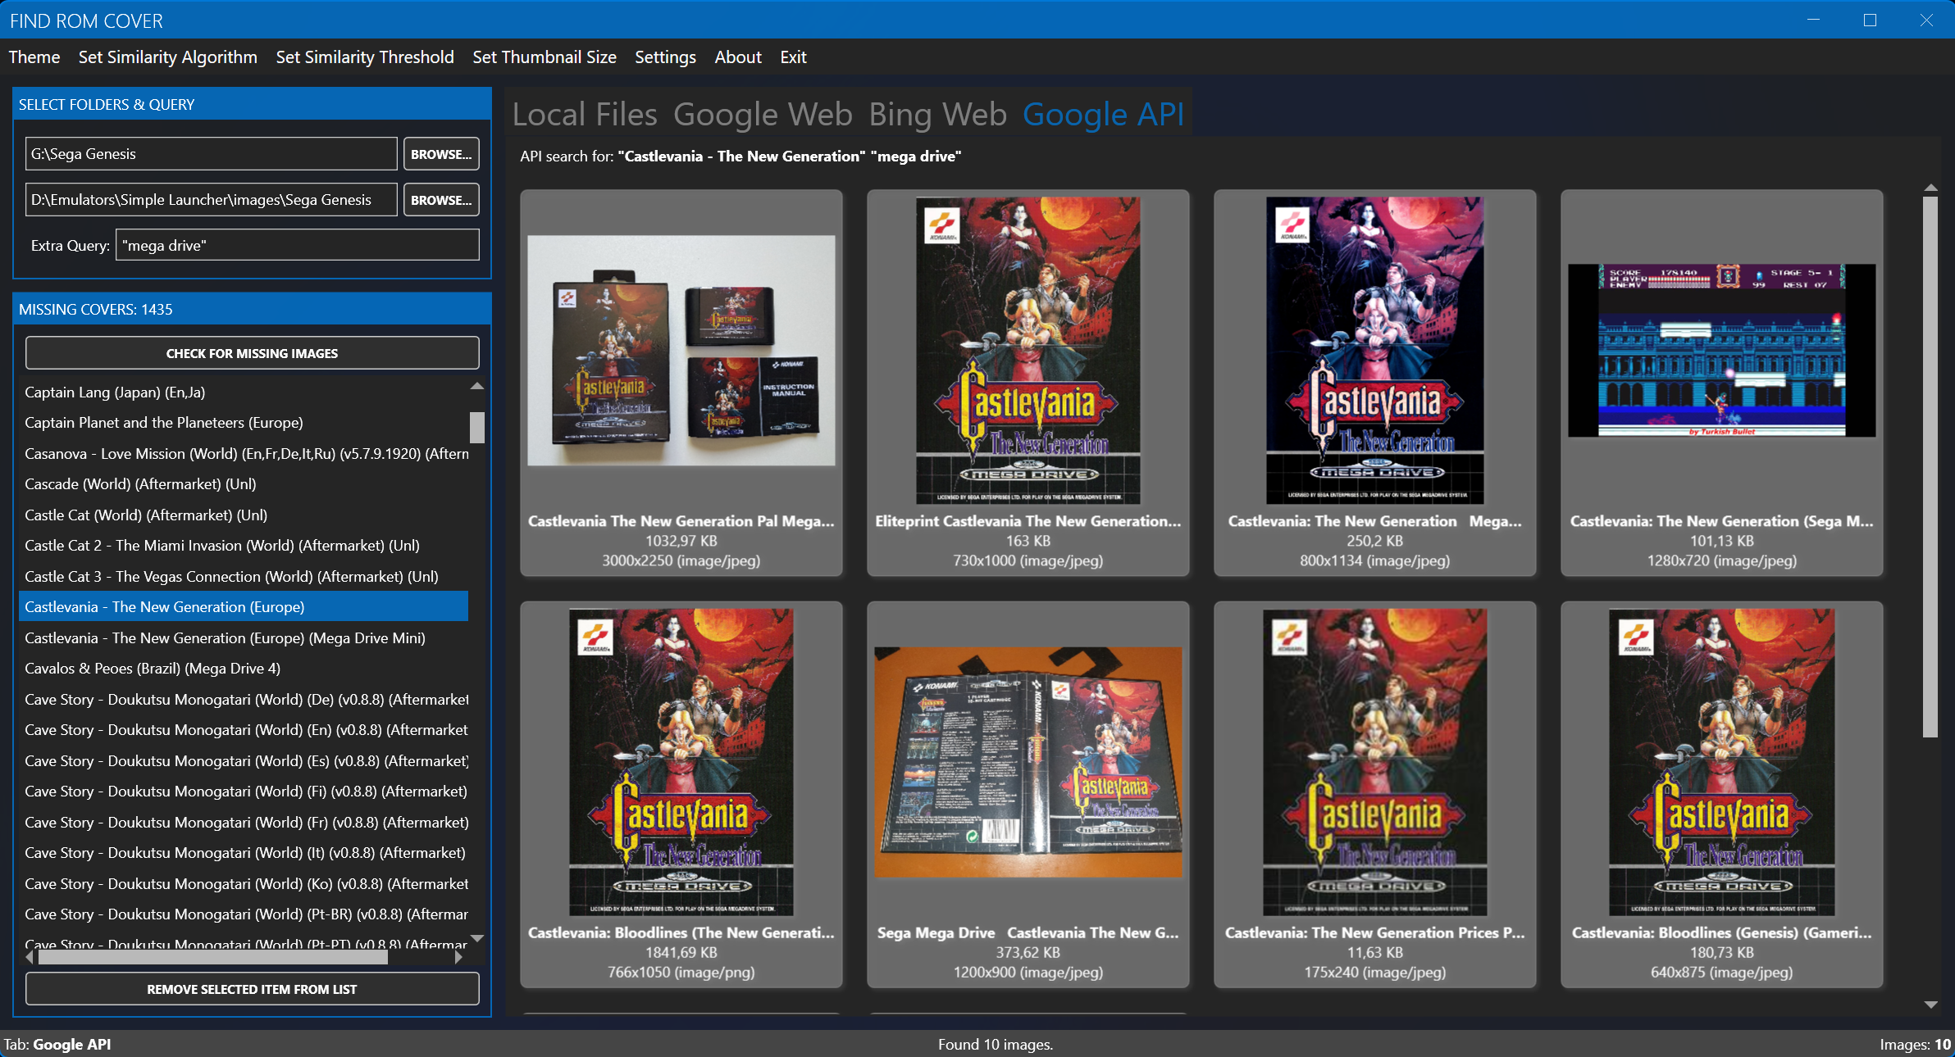1955x1057 pixels.
Task: Open the Theme menu
Action: pyautogui.click(x=34, y=57)
